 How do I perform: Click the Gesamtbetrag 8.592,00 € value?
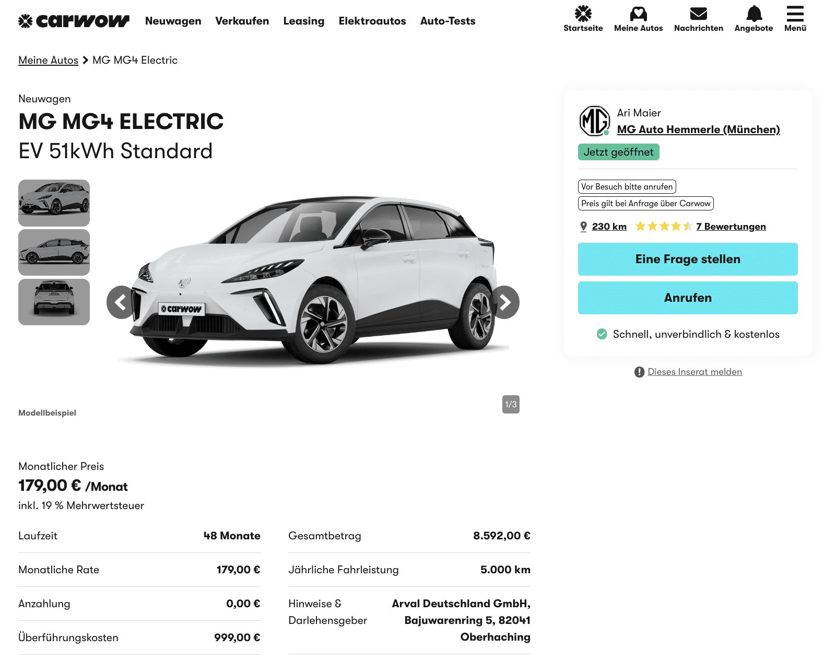[x=502, y=536]
